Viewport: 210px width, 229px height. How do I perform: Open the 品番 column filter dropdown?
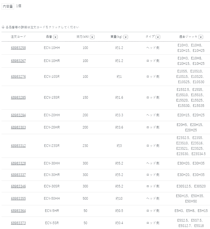click(x=55, y=37)
